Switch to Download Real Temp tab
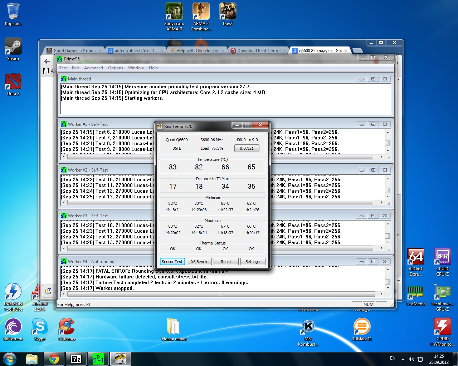Screen dimensions: 458x366 259,51
